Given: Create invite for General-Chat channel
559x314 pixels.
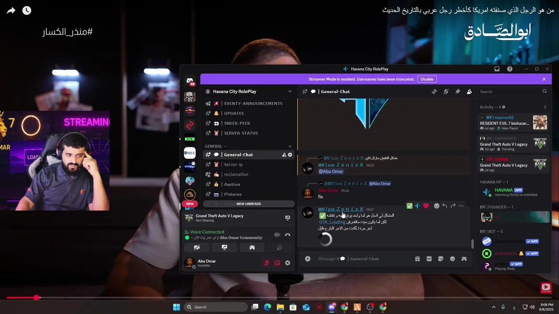Looking at the screenshot, I should [284, 155].
